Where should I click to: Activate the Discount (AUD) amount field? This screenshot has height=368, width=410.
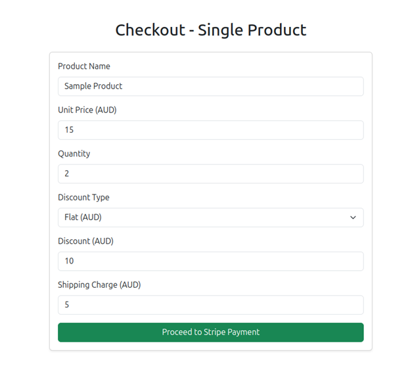tap(210, 261)
